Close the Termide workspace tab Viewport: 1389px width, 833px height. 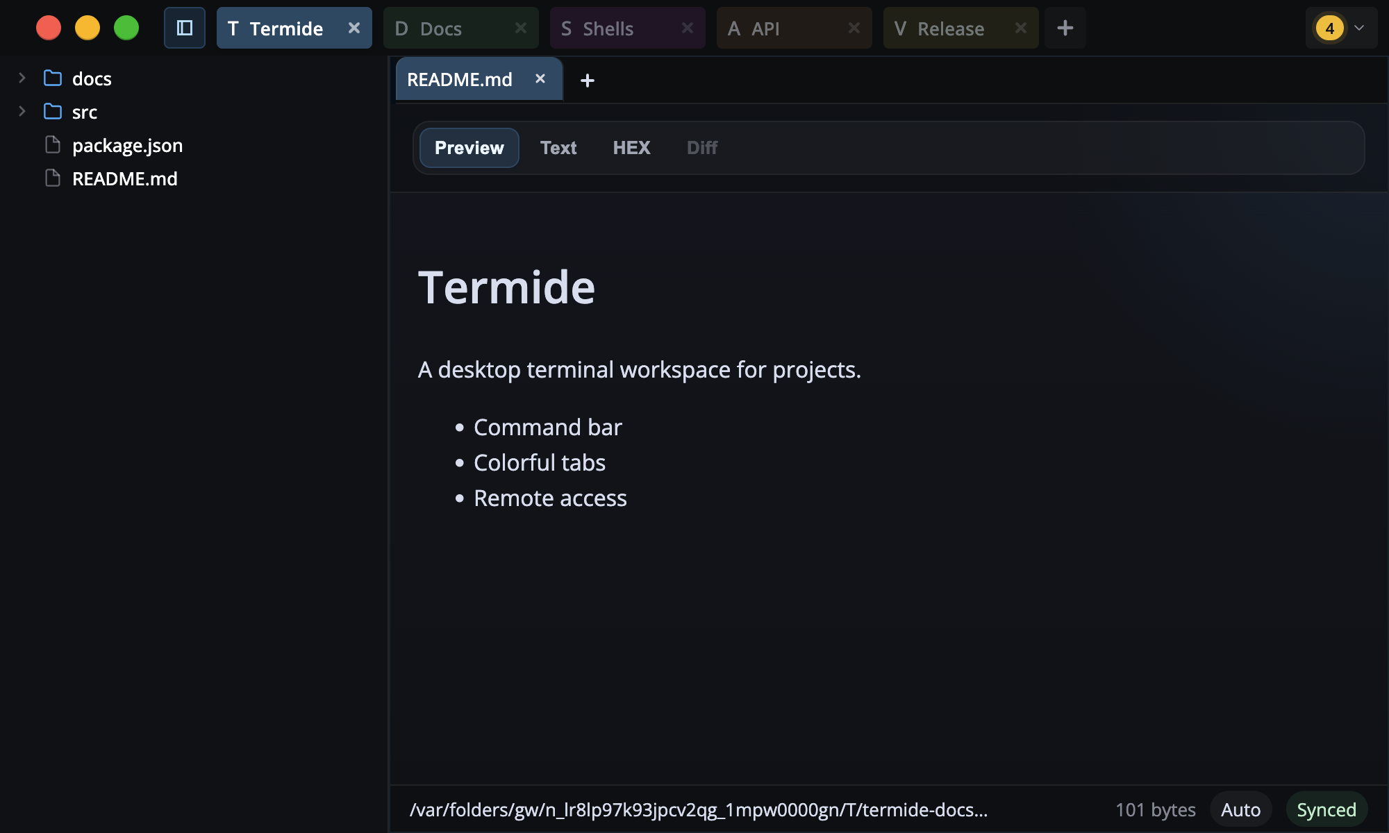(354, 28)
